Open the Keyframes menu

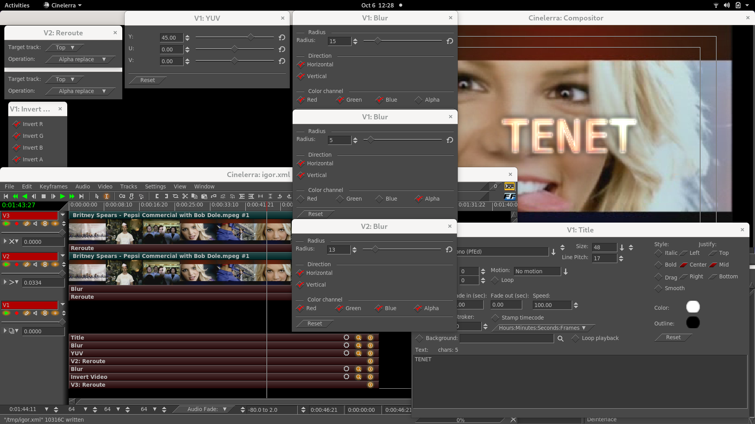[53, 186]
